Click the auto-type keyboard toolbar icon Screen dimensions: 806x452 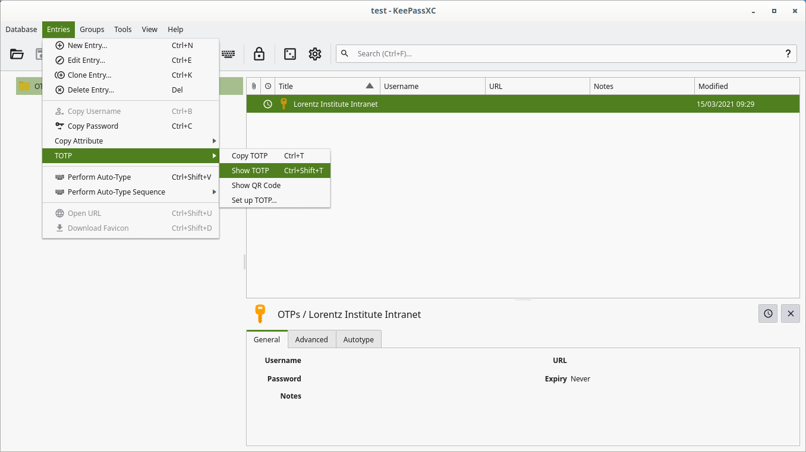coord(228,54)
